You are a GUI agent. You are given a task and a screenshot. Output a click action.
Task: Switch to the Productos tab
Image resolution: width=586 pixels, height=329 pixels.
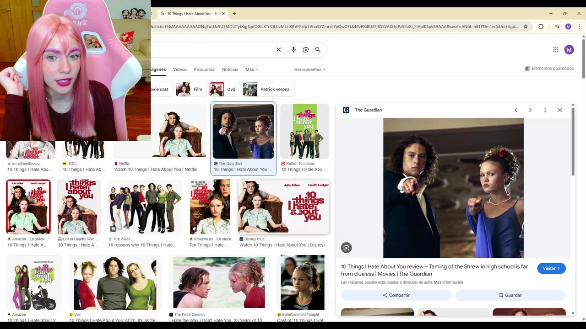coord(204,69)
